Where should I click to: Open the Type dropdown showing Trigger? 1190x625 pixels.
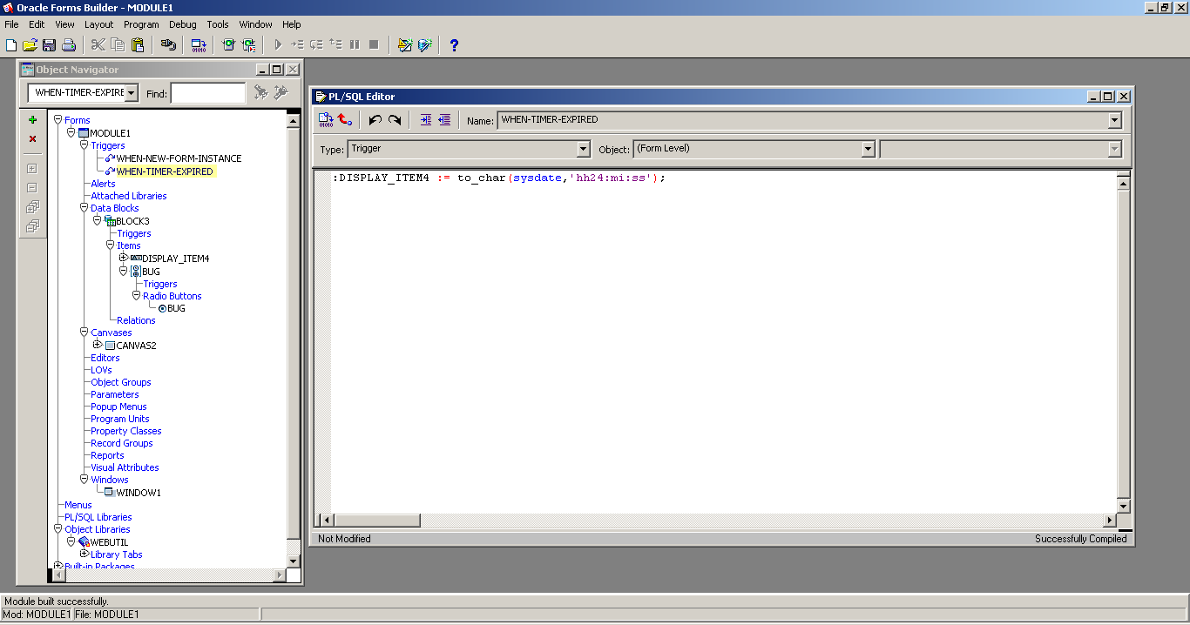[584, 150]
